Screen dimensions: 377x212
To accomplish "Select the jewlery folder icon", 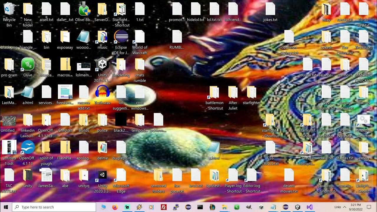I will (363, 148).
